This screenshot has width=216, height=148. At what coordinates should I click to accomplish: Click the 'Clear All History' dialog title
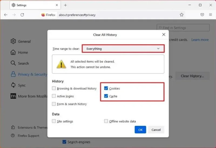pos(105,35)
